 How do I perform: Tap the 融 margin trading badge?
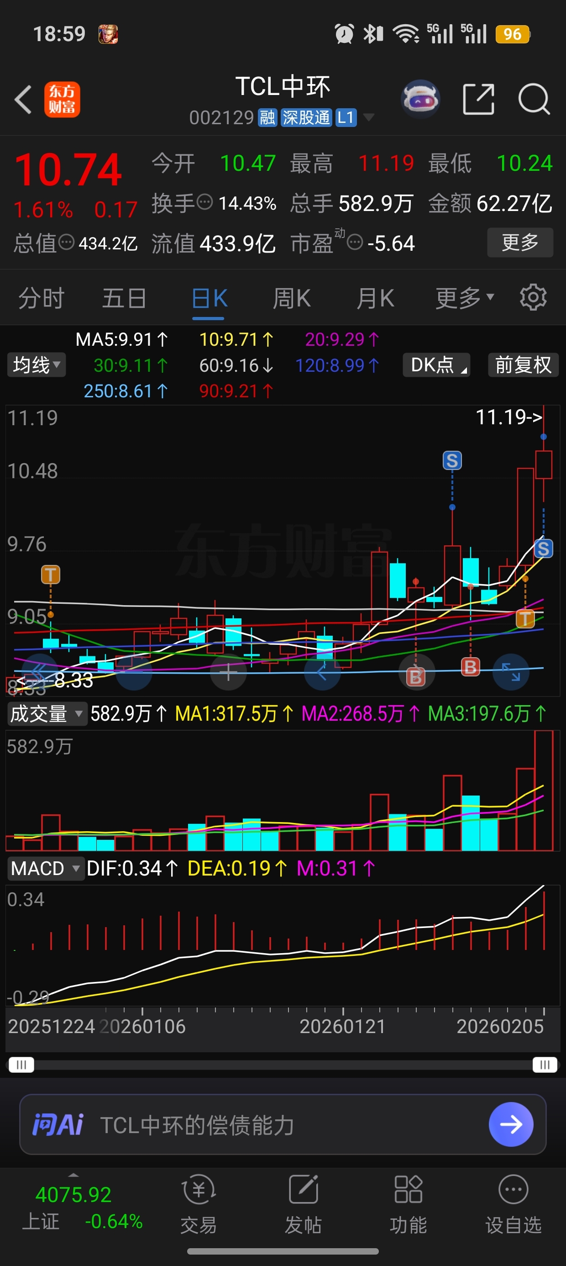point(268,118)
